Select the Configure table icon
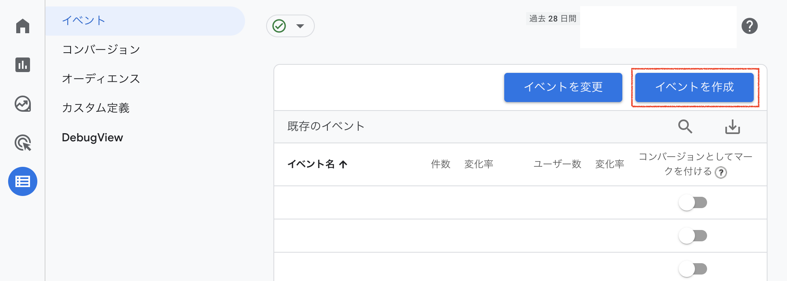787x281 pixels. [23, 181]
